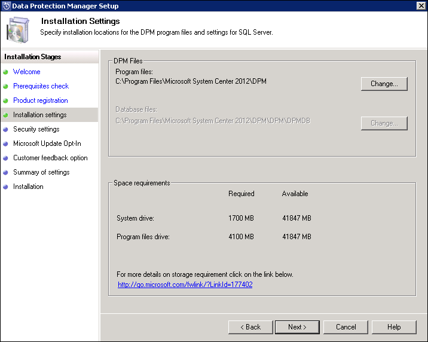Click the Program files drive required 4100 MB

(x=241, y=237)
